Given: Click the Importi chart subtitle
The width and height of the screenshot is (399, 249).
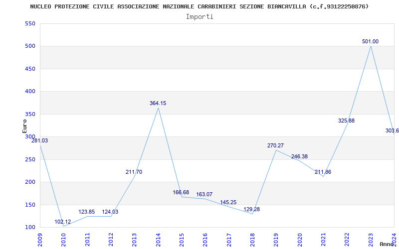Looking at the screenshot, I should click(199, 17).
